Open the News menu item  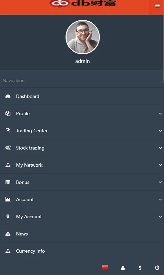tap(82, 234)
